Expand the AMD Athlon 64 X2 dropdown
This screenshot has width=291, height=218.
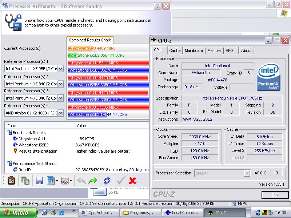point(60,113)
